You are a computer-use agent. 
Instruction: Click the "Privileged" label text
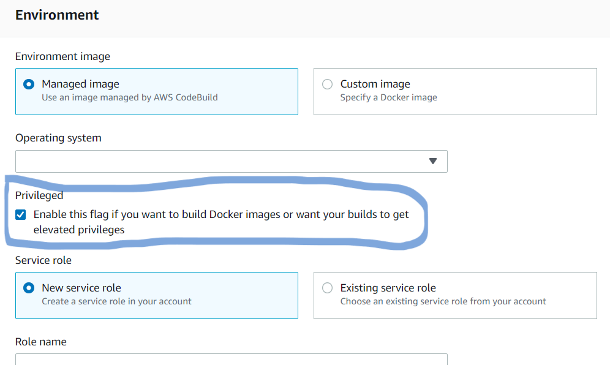pyautogui.click(x=39, y=195)
